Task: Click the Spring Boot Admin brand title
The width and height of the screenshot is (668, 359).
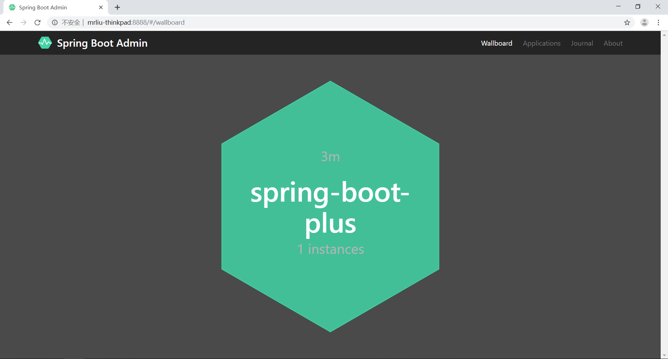Action: pos(102,43)
